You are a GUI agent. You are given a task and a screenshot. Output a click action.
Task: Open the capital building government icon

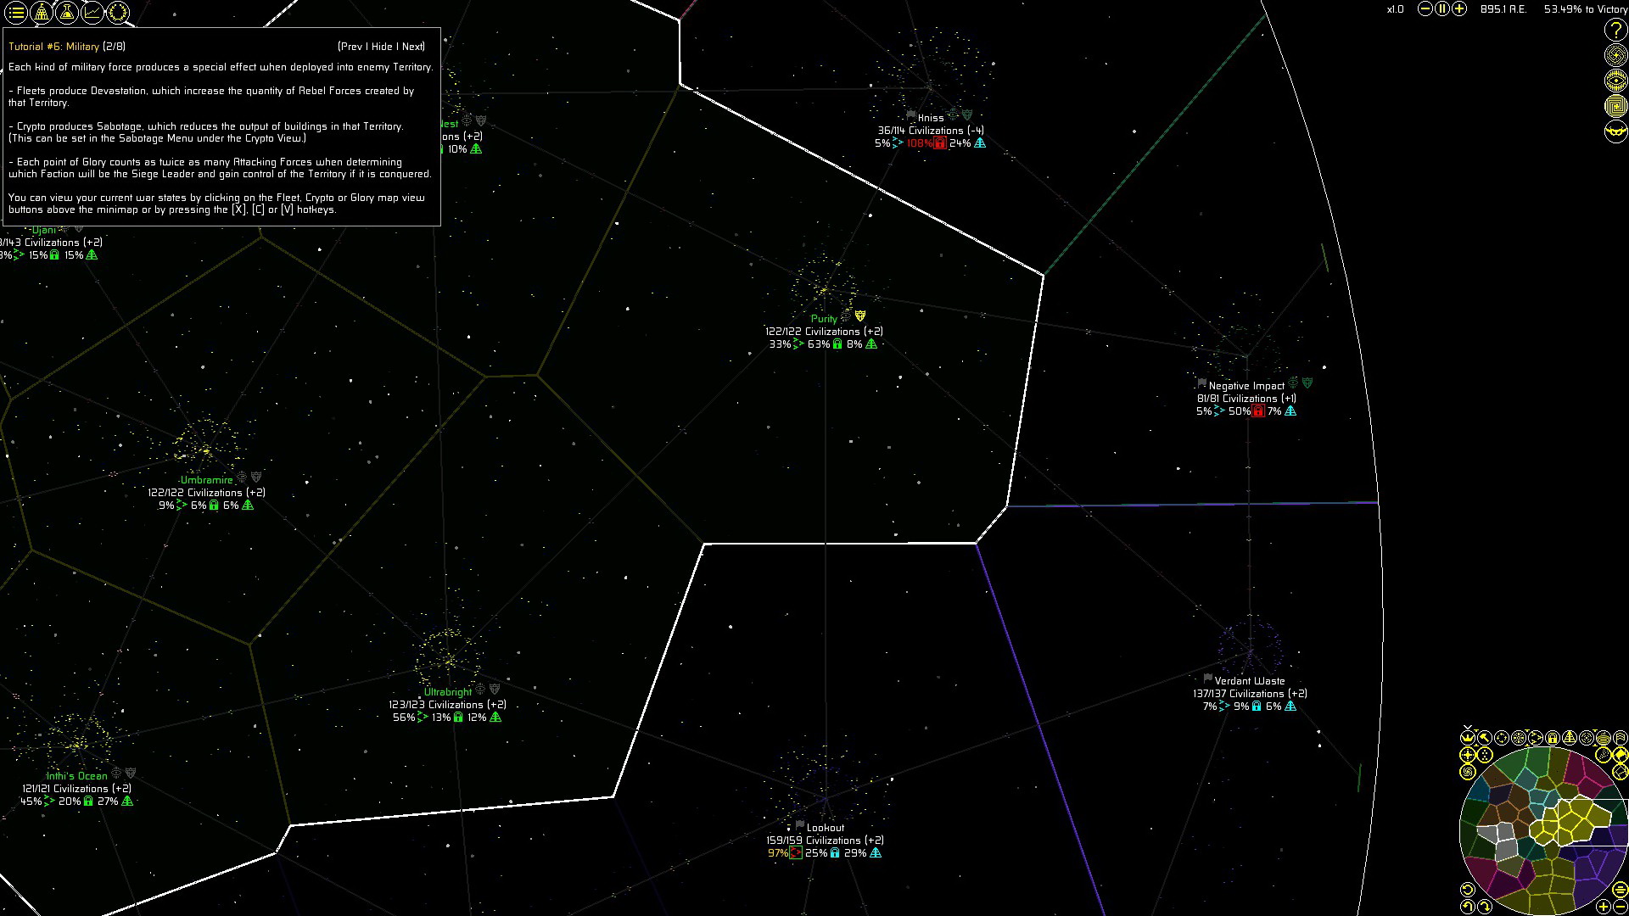pos(41,13)
